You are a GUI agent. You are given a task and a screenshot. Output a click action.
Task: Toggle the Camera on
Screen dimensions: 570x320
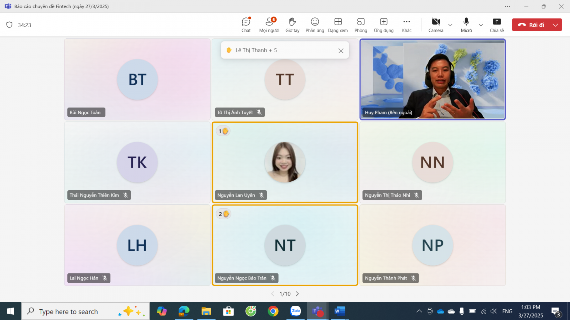[x=436, y=25]
